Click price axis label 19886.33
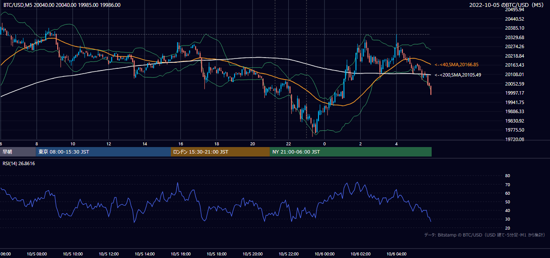This screenshot has height=258, width=550. 515,111
